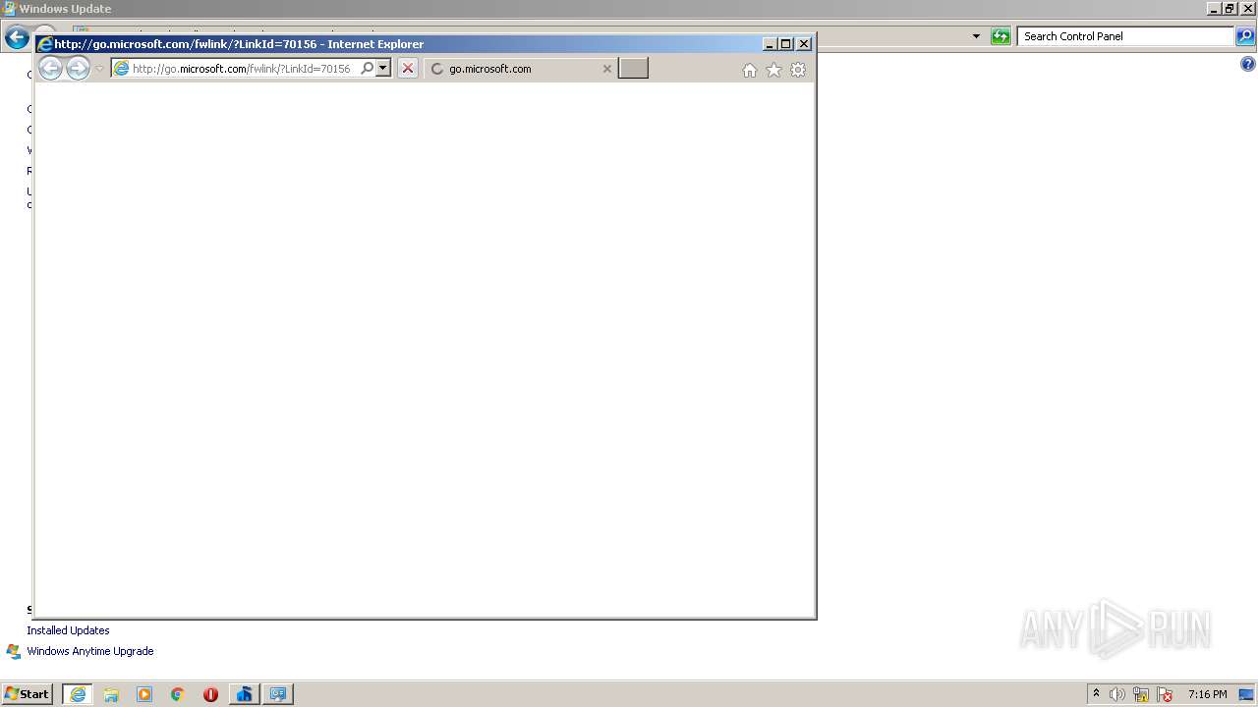Open Control Panel address history dropdown
This screenshot has width=1258, height=707.
(x=976, y=36)
